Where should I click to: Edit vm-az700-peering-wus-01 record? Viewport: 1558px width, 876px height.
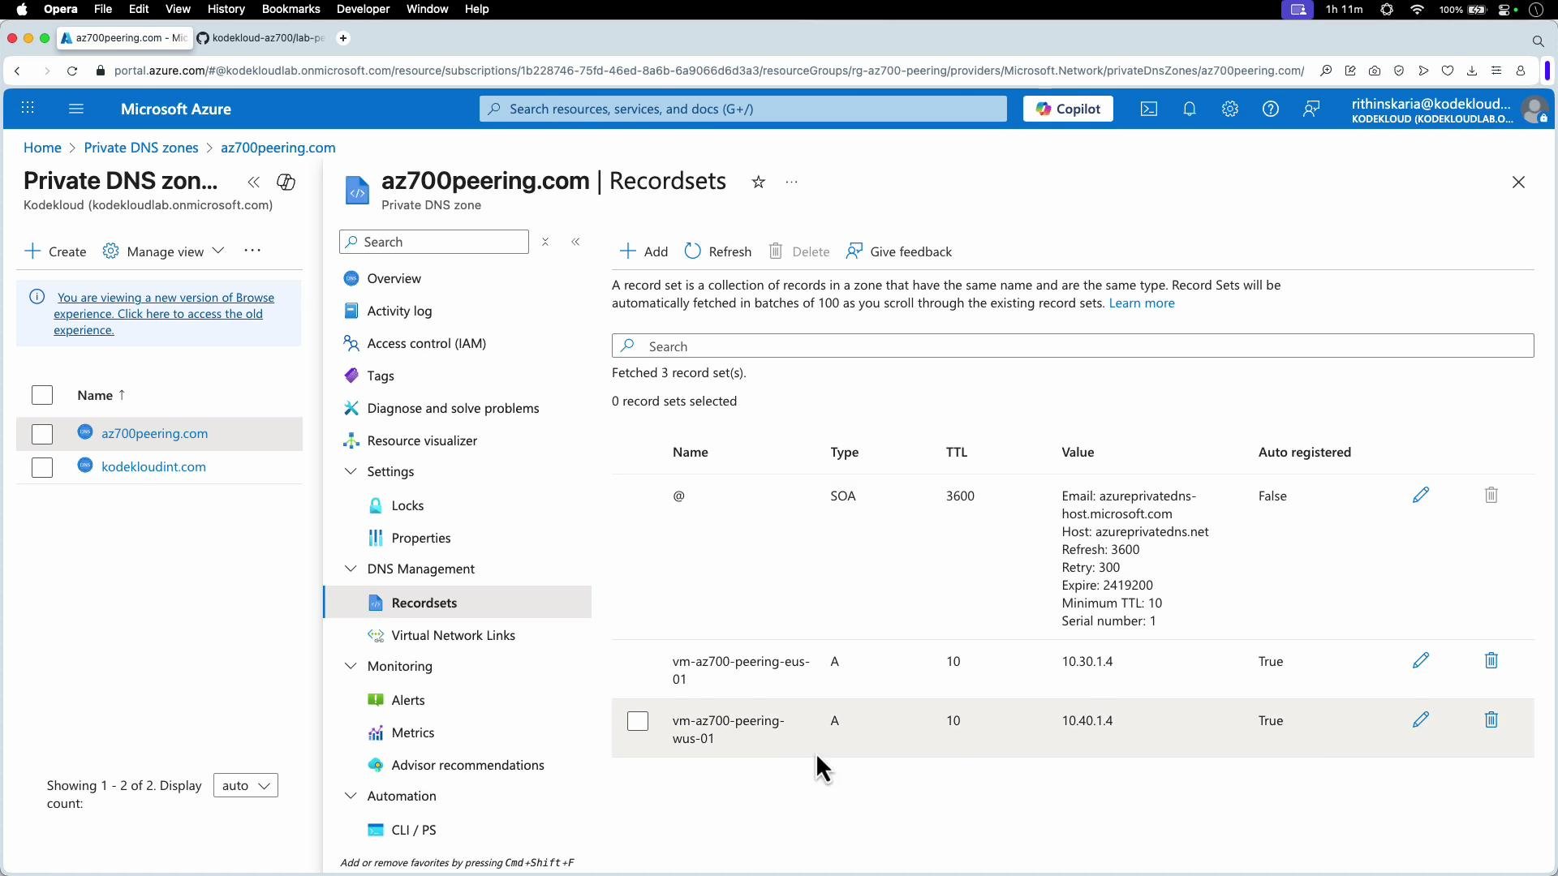[x=1421, y=719]
